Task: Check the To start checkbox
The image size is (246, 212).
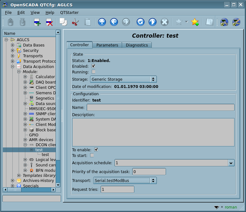Action: click(92, 155)
